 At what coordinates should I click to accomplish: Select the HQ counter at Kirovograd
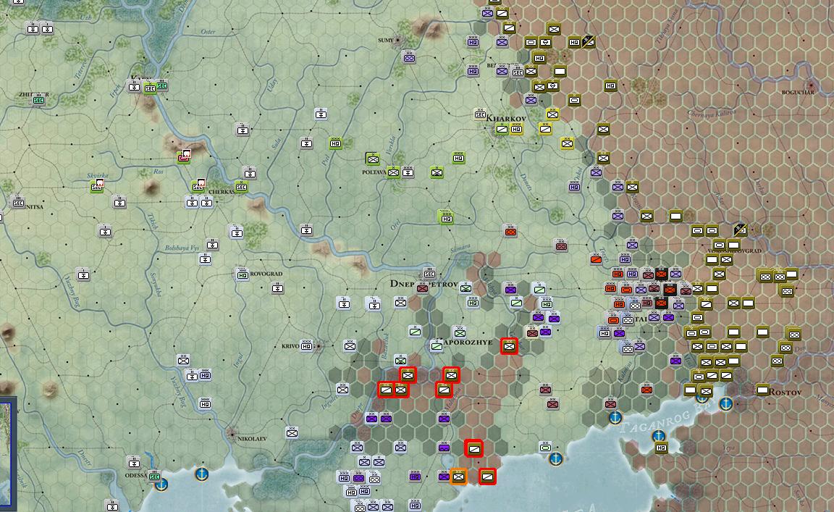click(x=243, y=274)
